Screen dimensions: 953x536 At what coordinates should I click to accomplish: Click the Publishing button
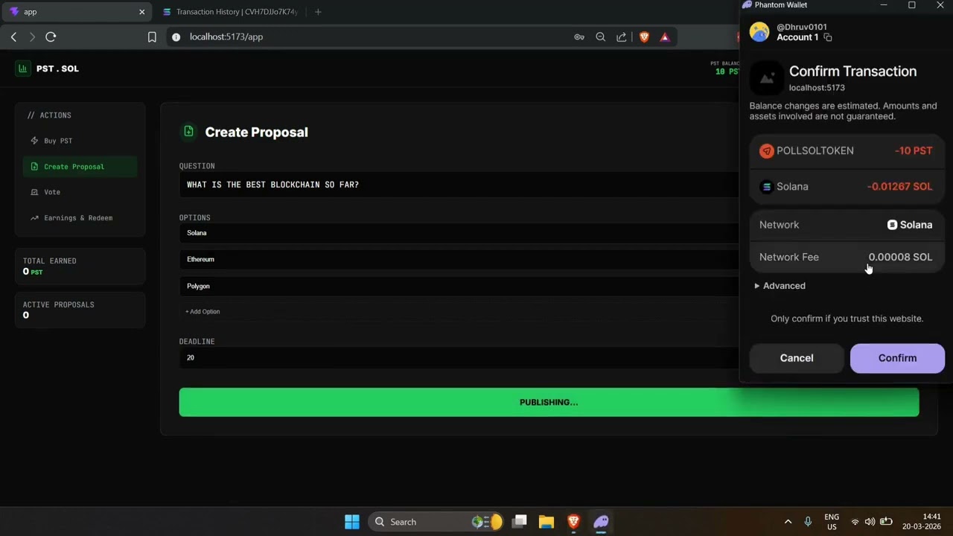[x=549, y=402]
